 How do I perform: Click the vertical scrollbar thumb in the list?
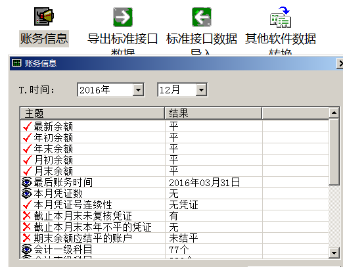click(334, 152)
